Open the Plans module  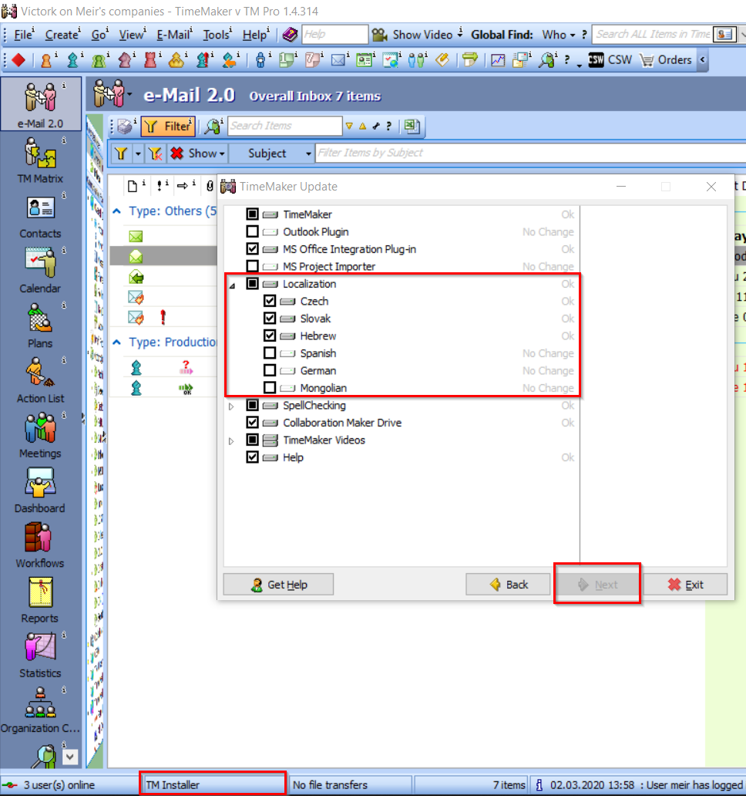pyautogui.click(x=41, y=325)
